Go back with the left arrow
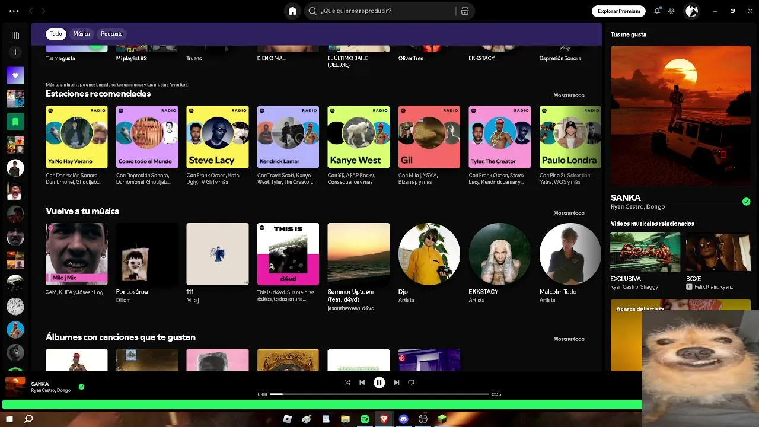This screenshot has width=759, height=427. [31, 11]
